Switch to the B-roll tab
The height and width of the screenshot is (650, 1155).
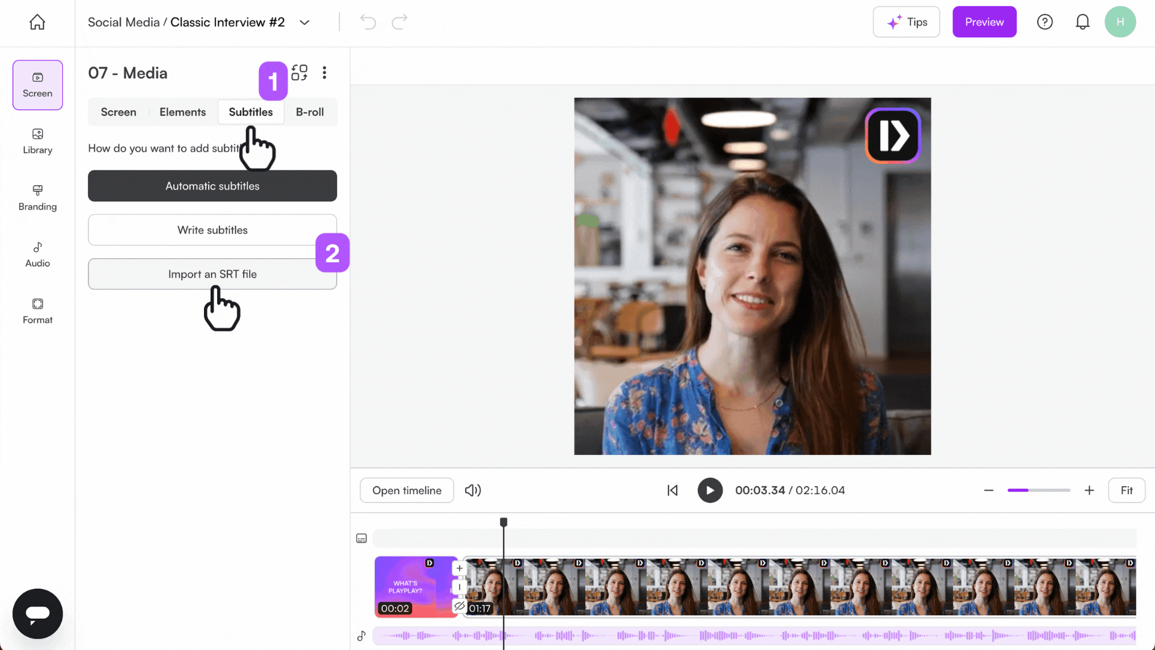tap(309, 112)
